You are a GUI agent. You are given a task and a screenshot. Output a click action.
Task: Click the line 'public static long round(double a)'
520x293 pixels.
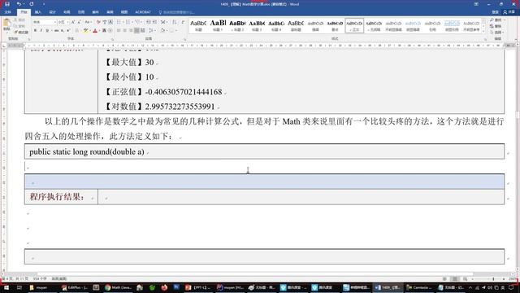(x=87, y=152)
